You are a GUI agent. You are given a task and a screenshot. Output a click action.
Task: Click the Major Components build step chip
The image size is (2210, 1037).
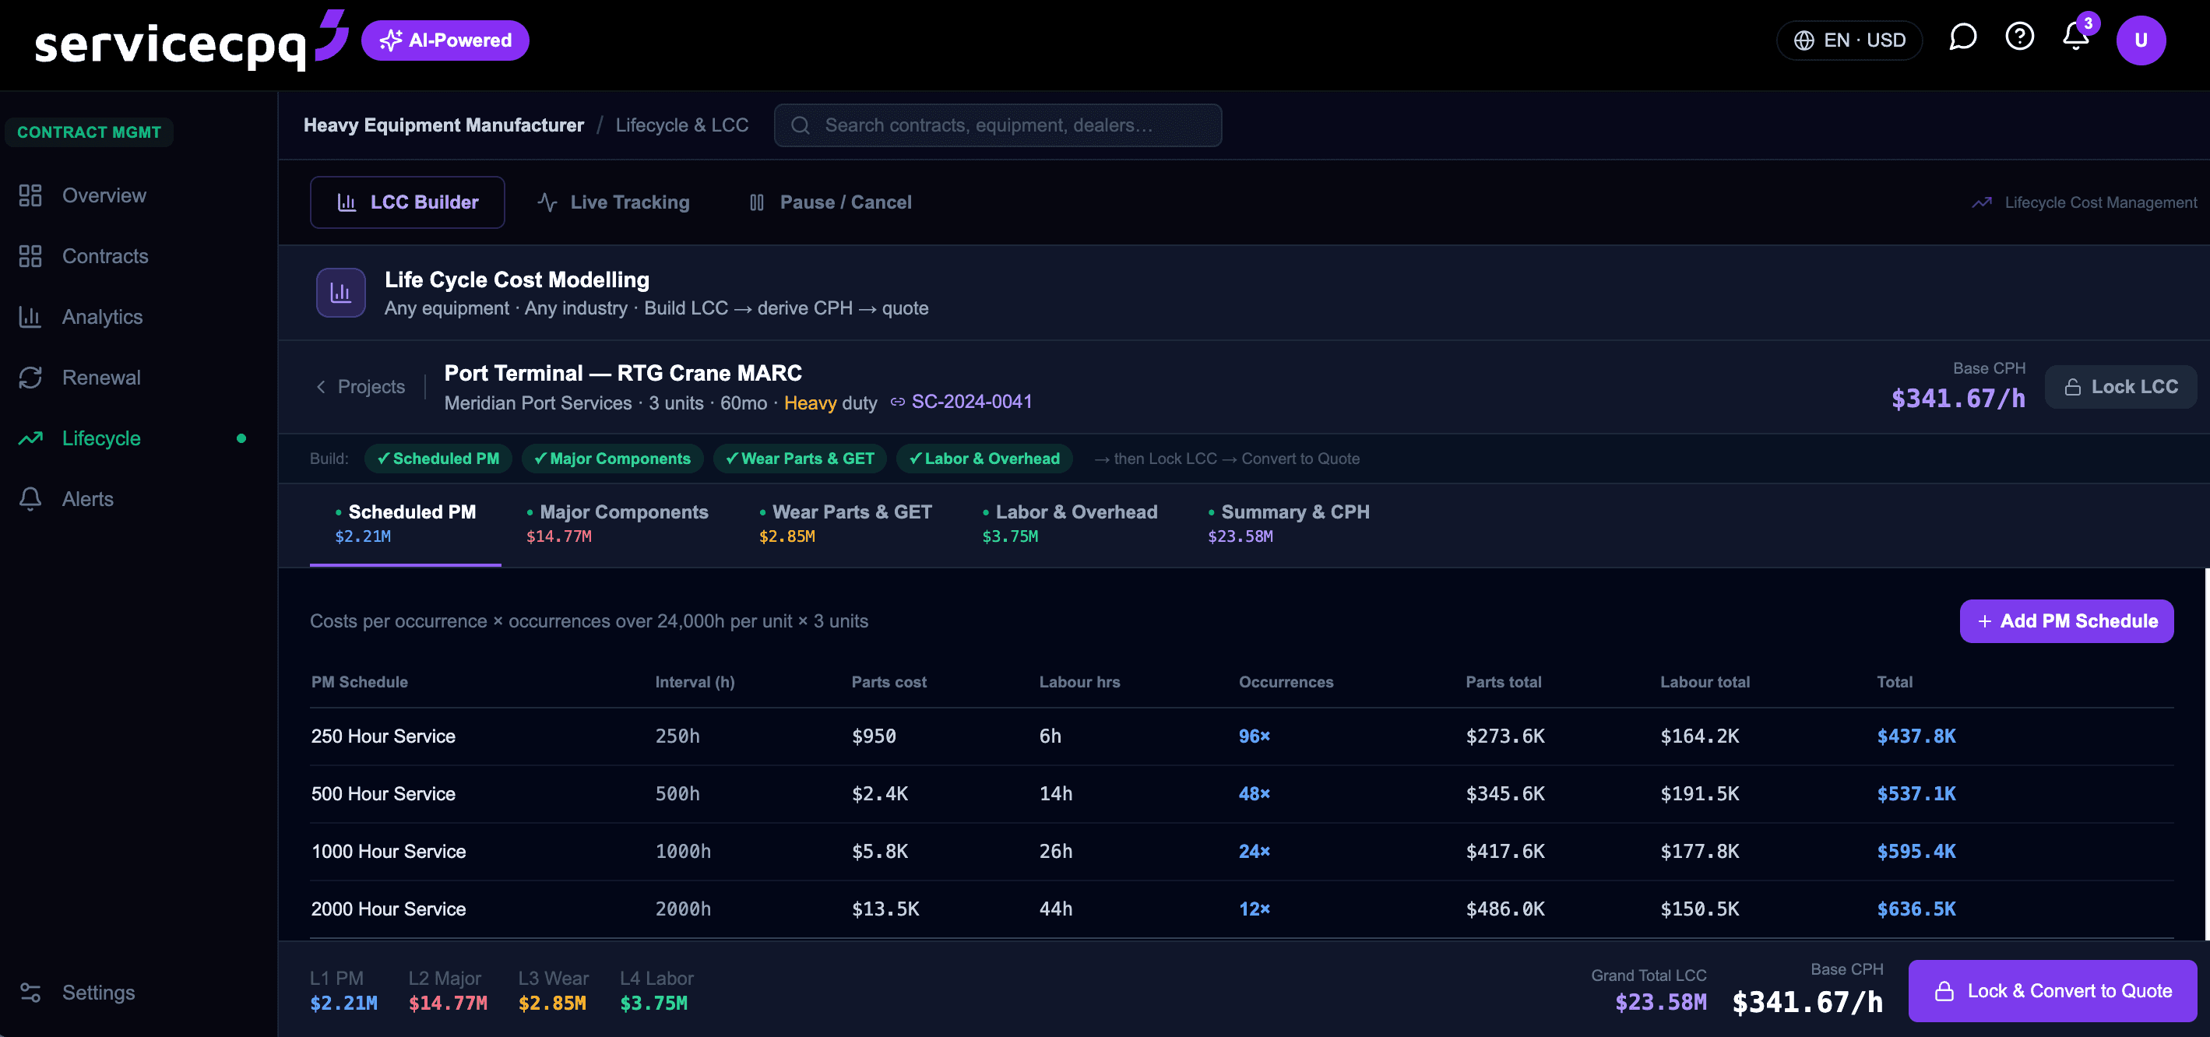point(612,459)
